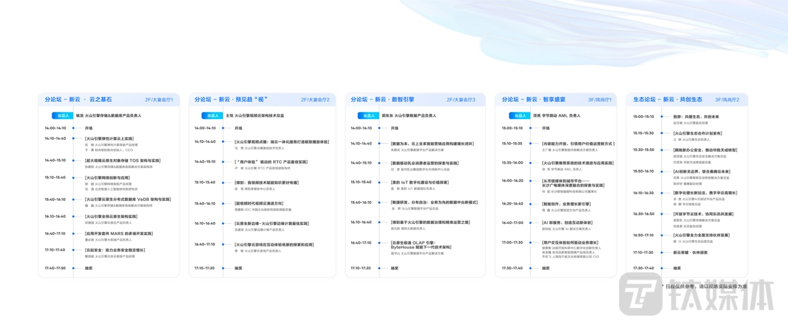Click the 2F/大宴会厅2 venue label
Viewport: 788px width, 330px height.
pos(315,99)
